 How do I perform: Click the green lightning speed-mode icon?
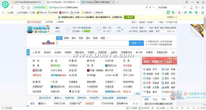point(150,7)
